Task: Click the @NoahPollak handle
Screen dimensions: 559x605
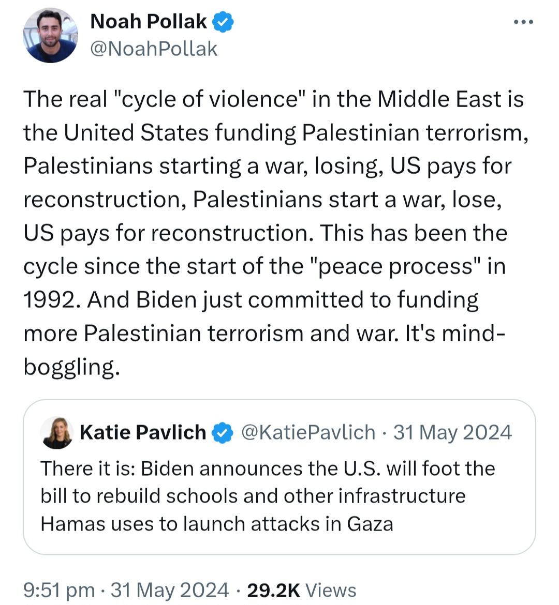Action: click(153, 49)
